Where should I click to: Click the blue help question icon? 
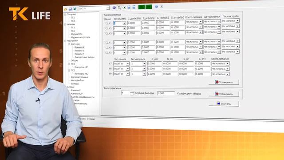coord(157,7)
